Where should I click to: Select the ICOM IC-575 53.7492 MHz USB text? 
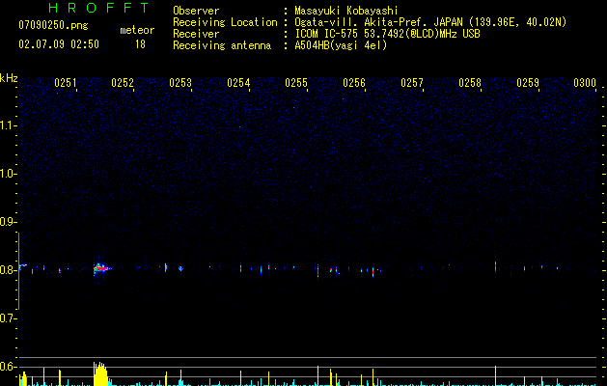coord(387,34)
